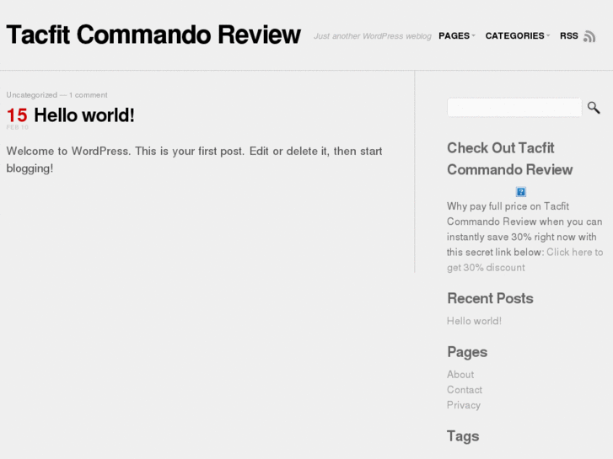This screenshot has height=459, width=613.
Task: Click the 'Check Out Tacfit Commando Review' heading
Action: click(510, 158)
